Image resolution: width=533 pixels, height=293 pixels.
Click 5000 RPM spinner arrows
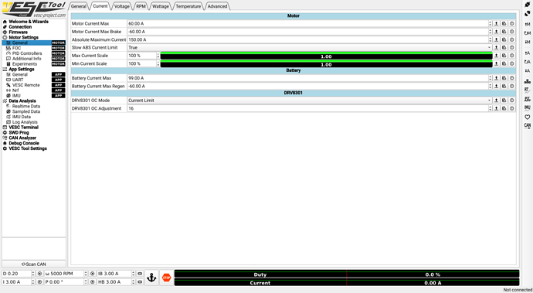point(86,274)
